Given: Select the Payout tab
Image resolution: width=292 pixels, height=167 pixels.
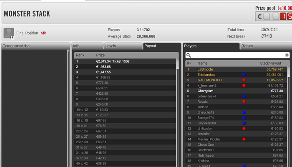Looking at the screenshot, I should point(162,46).
